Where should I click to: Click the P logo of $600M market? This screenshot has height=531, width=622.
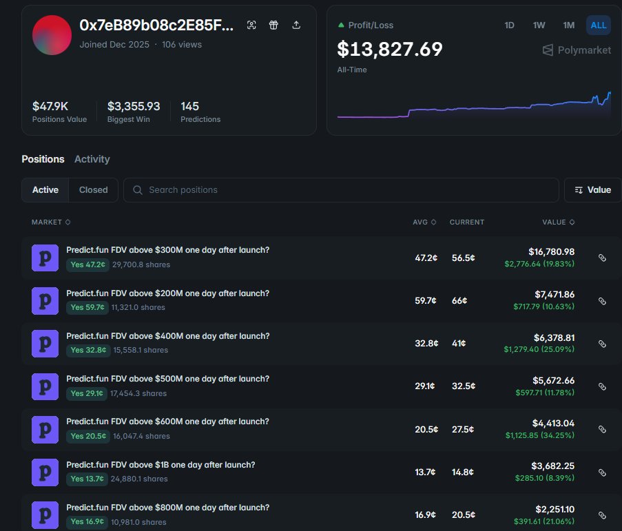coord(45,430)
